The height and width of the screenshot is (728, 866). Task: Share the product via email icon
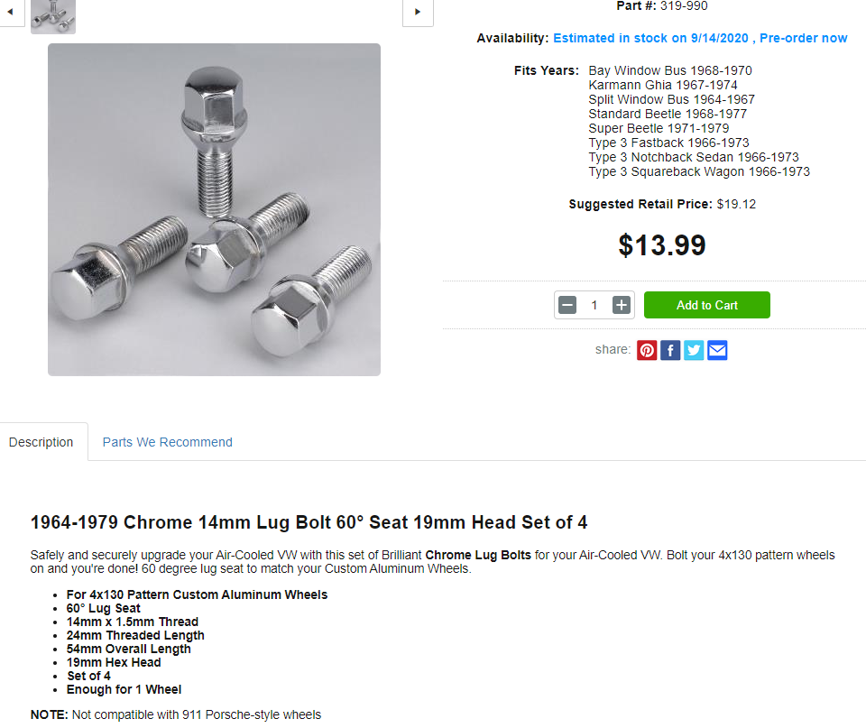pos(717,350)
